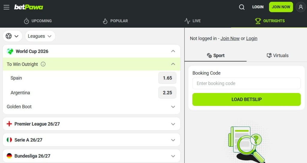Click the World Cup 2026 globe icon
Image resolution: width=307 pixels, height=163 pixels.
coord(10,51)
